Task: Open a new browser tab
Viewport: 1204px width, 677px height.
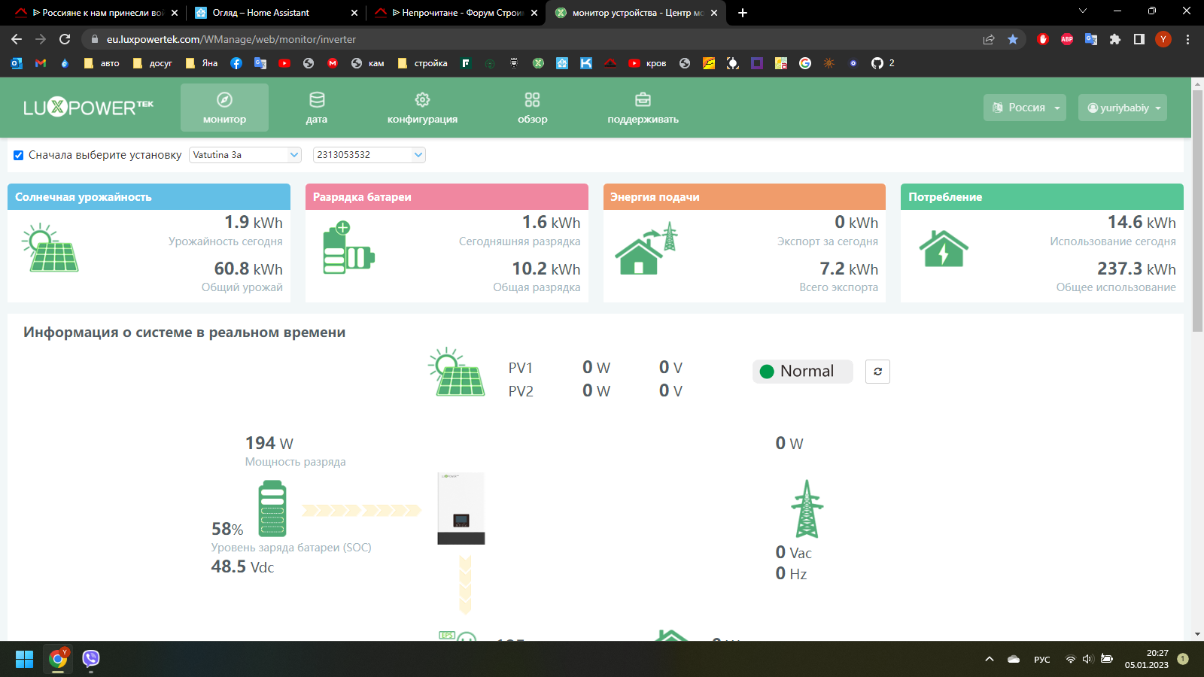Action: tap(743, 13)
